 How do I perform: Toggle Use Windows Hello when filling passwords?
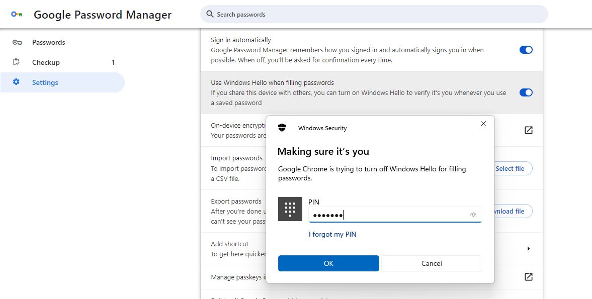(526, 92)
